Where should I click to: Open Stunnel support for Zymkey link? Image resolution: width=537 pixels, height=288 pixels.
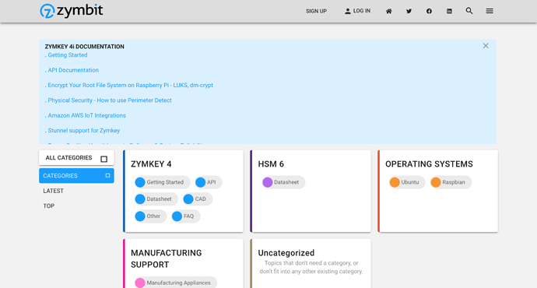(x=84, y=131)
